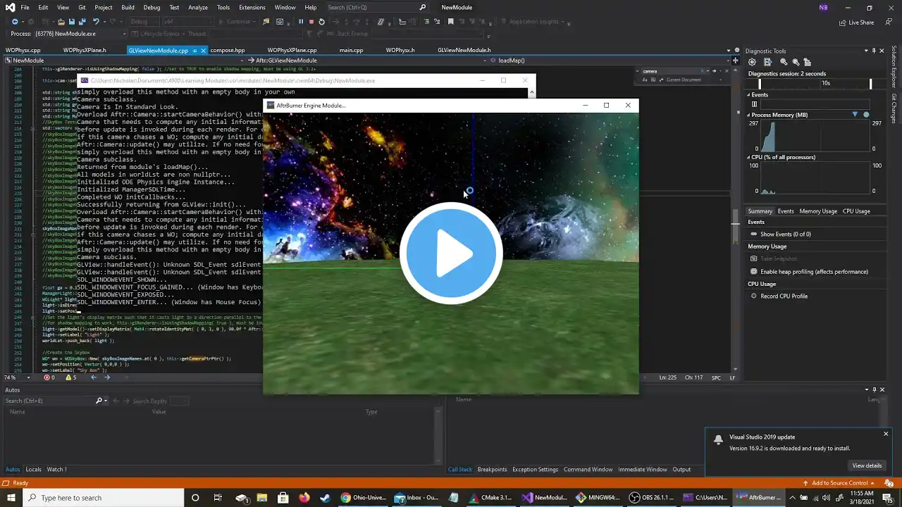This screenshot has width=902, height=507.
Task: Start Record CPU Profile
Action: (784, 296)
